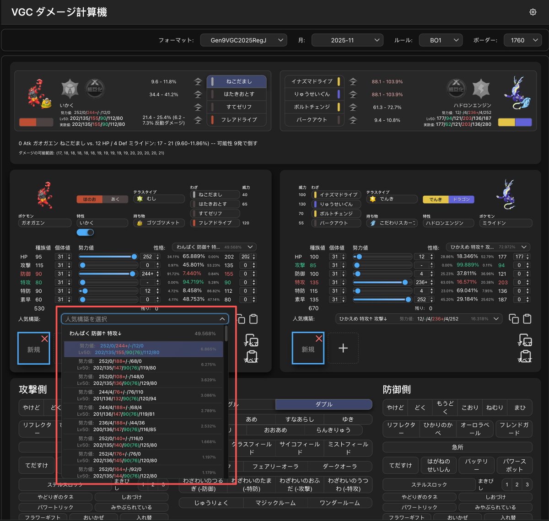Click the chevron icon beside イナズマドライブ

tap(353, 81)
